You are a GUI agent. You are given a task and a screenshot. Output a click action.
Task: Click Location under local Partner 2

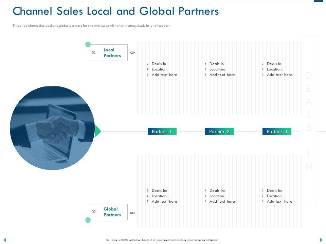point(217,69)
